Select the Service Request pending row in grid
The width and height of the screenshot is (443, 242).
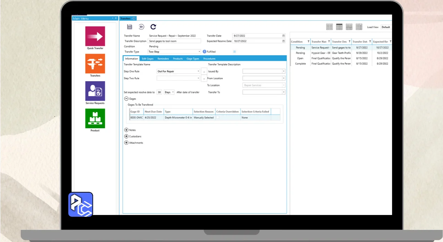pos(341,48)
